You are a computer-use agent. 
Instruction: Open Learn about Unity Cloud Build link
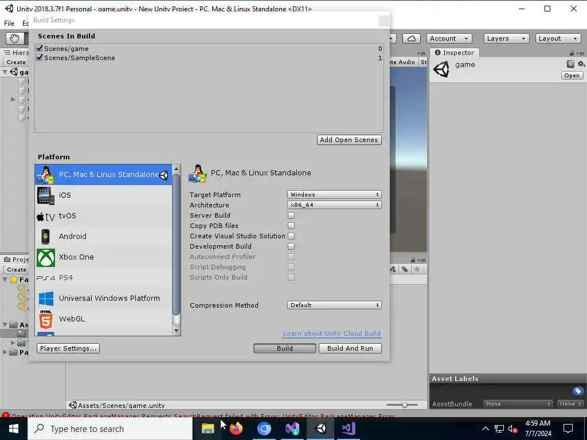point(332,333)
